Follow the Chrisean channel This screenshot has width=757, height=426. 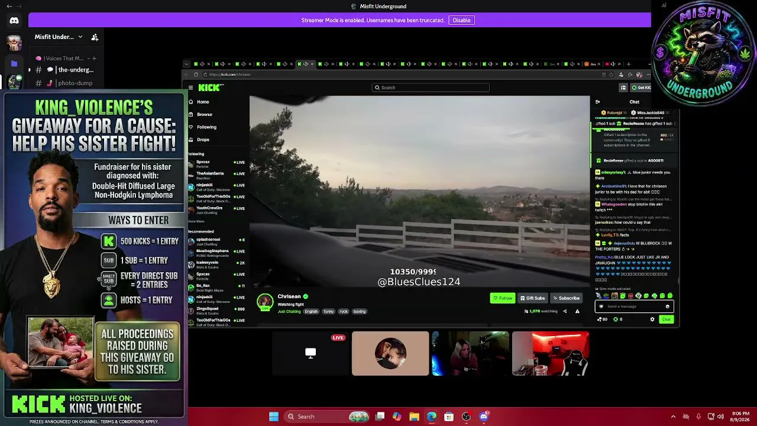point(503,298)
